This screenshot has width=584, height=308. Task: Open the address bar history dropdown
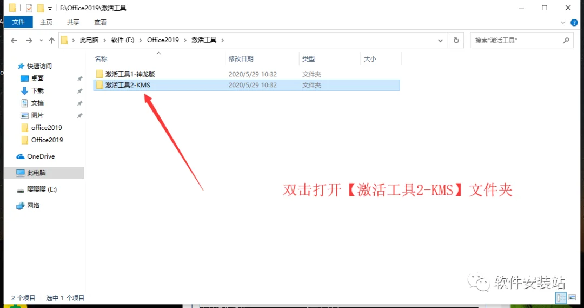pos(440,40)
